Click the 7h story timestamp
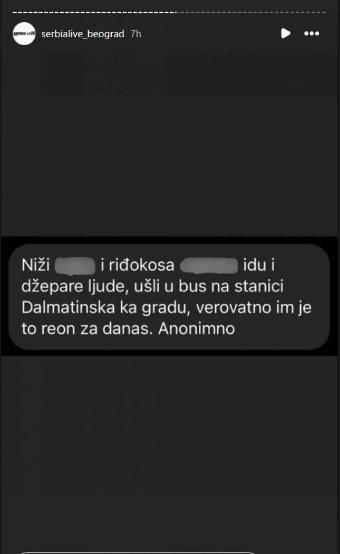Viewport: 340px width, 554px height. (x=136, y=34)
